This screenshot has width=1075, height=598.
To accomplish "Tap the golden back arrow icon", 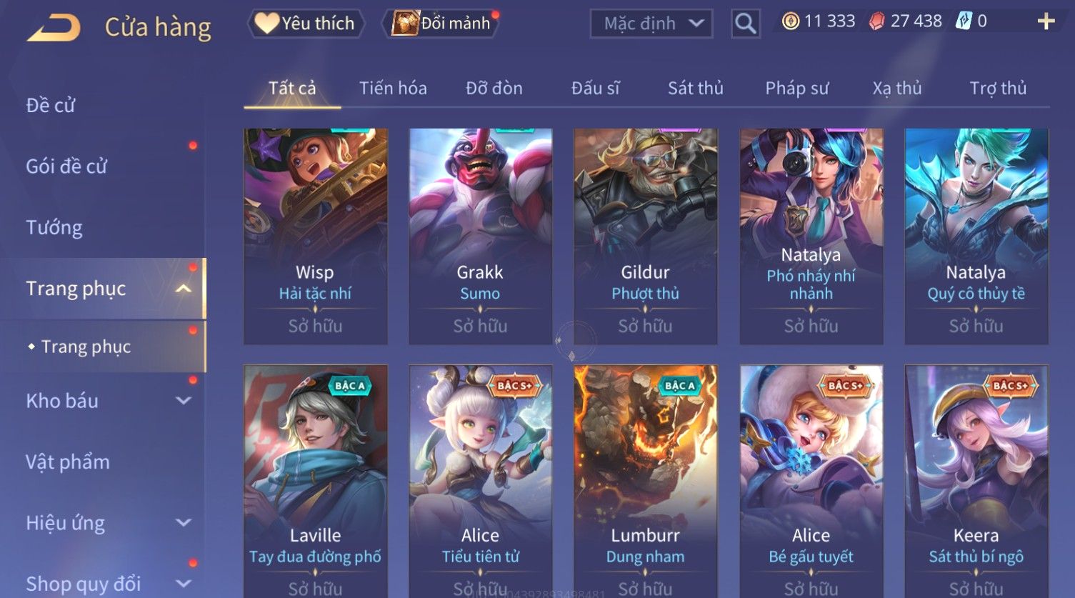I will (x=54, y=27).
